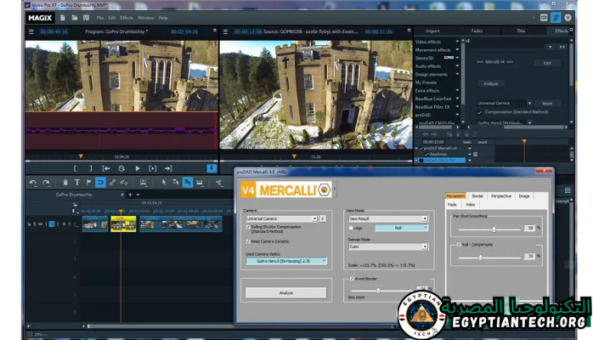Select the Title (T) tool icon
Screen dimensions: 593x340
point(77,182)
